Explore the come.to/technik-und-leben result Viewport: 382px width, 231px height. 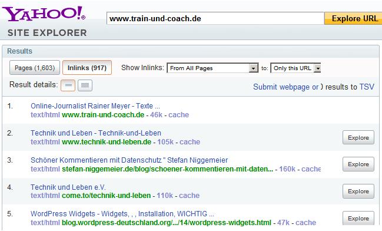(358, 192)
